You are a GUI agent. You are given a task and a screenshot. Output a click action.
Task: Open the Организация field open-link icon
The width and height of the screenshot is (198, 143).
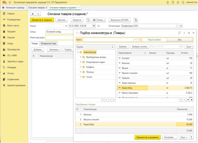pos(181,26)
